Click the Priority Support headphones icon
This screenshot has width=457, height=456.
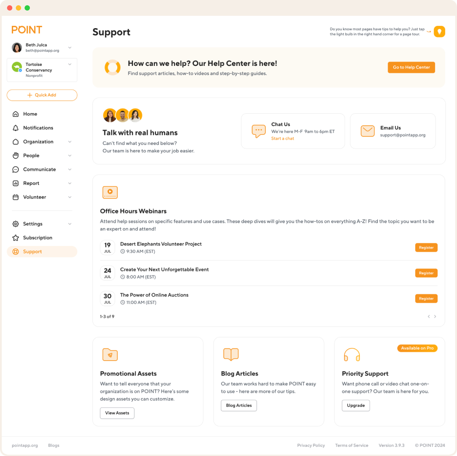coord(352,355)
